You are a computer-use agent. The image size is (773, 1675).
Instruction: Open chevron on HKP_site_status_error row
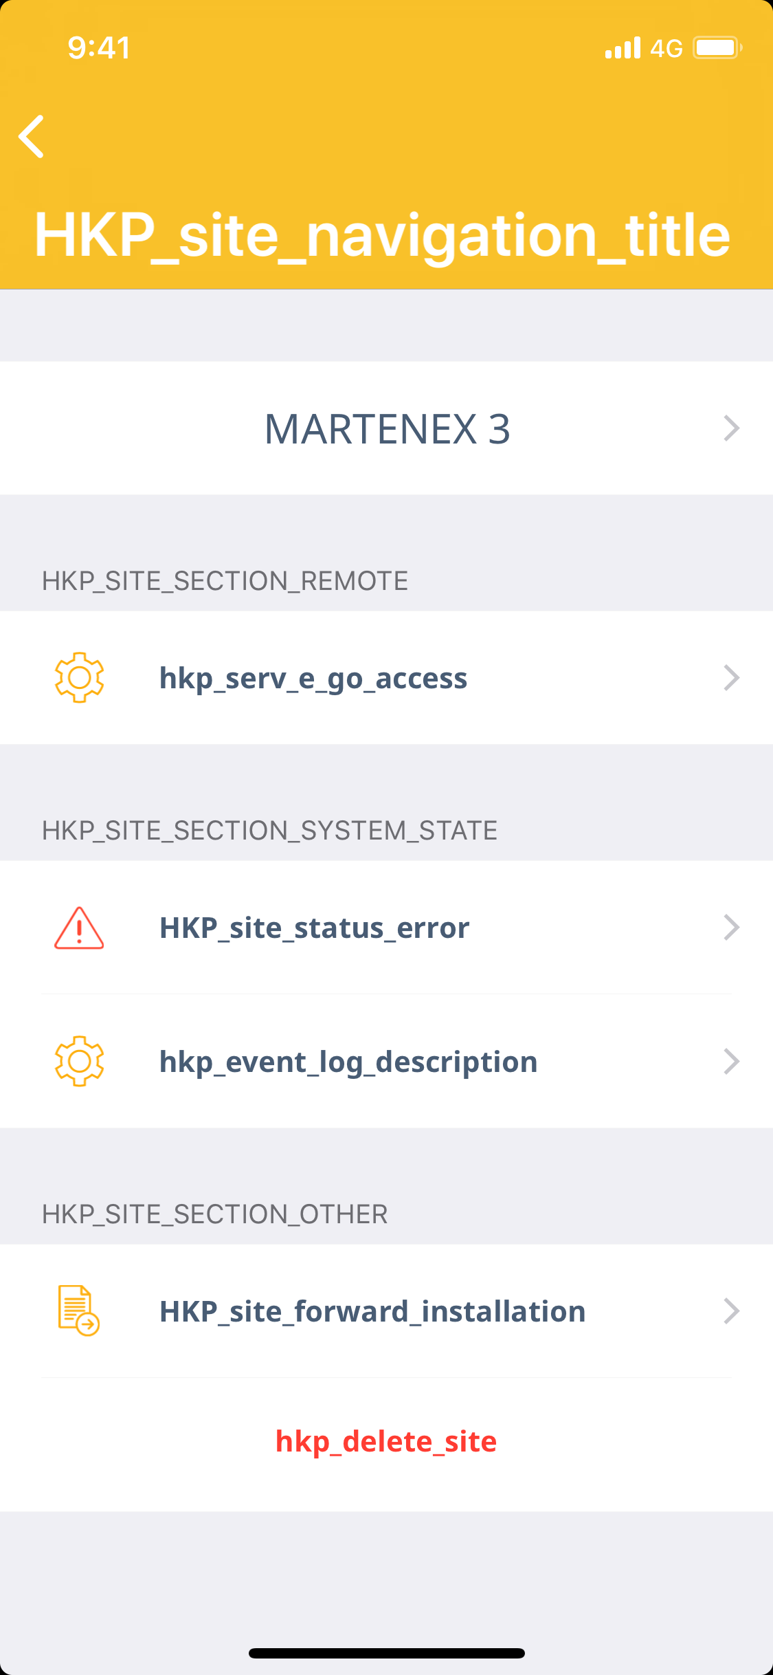click(x=731, y=928)
